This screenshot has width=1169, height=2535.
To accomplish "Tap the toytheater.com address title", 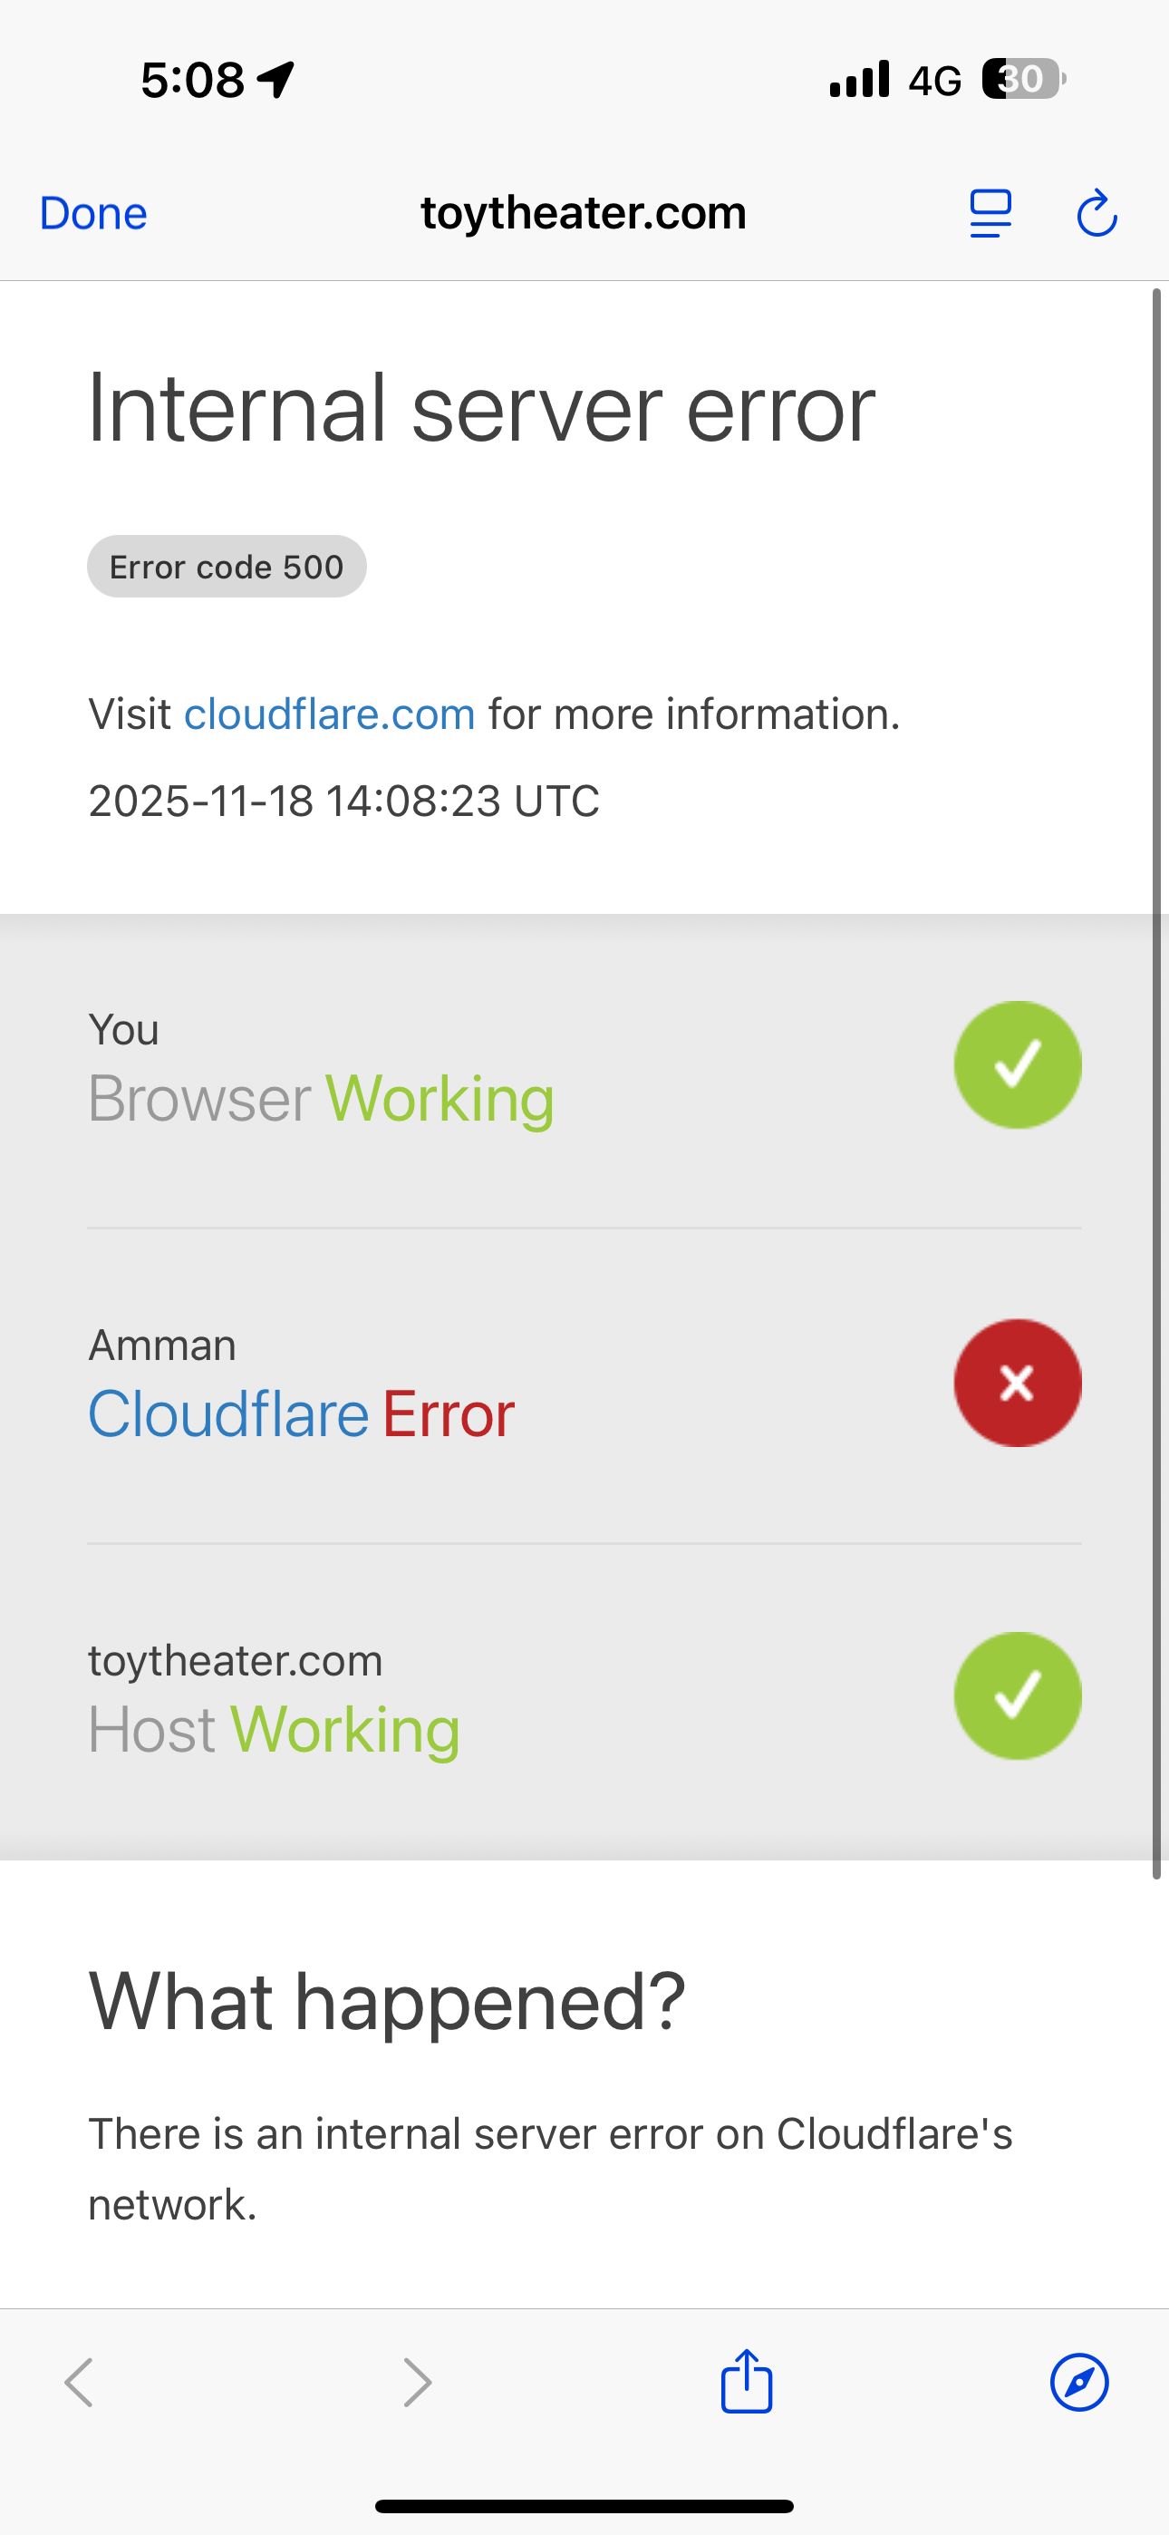I will pyautogui.click(x=584, y=212).
